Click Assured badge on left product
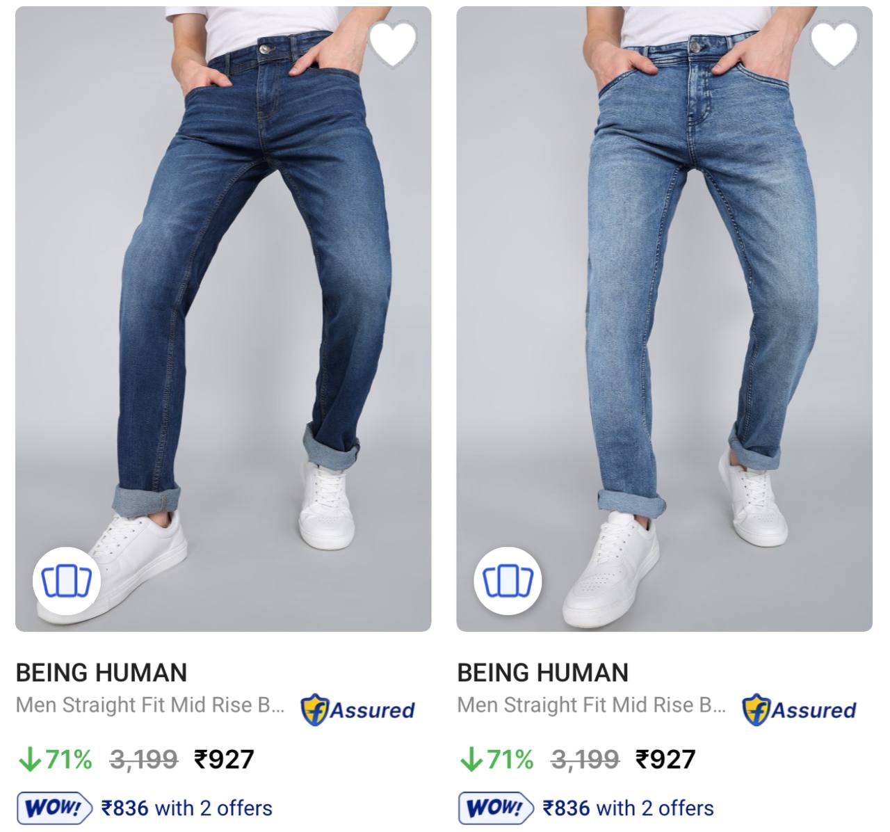Screen dimensions: 890x832 point(357,710)
